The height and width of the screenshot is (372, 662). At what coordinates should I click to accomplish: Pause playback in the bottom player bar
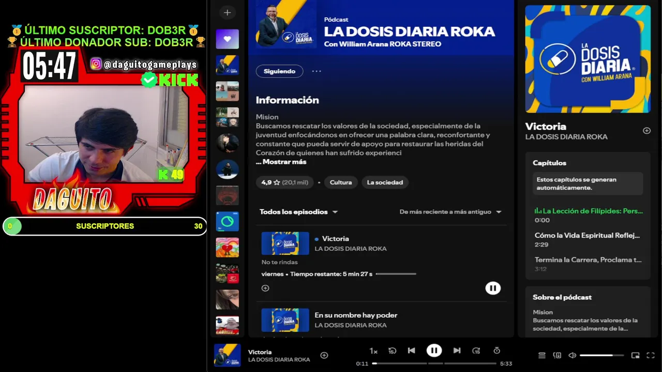click(434, 351)
